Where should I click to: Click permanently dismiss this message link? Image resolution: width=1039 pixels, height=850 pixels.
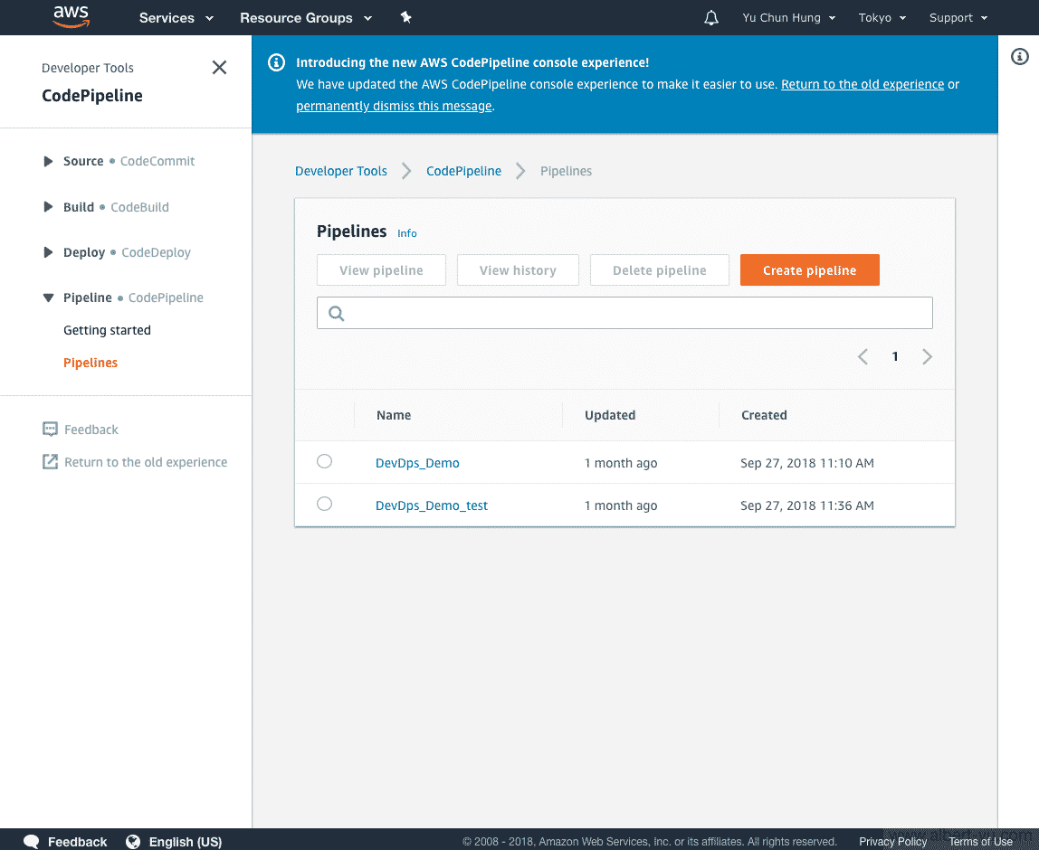395,106
